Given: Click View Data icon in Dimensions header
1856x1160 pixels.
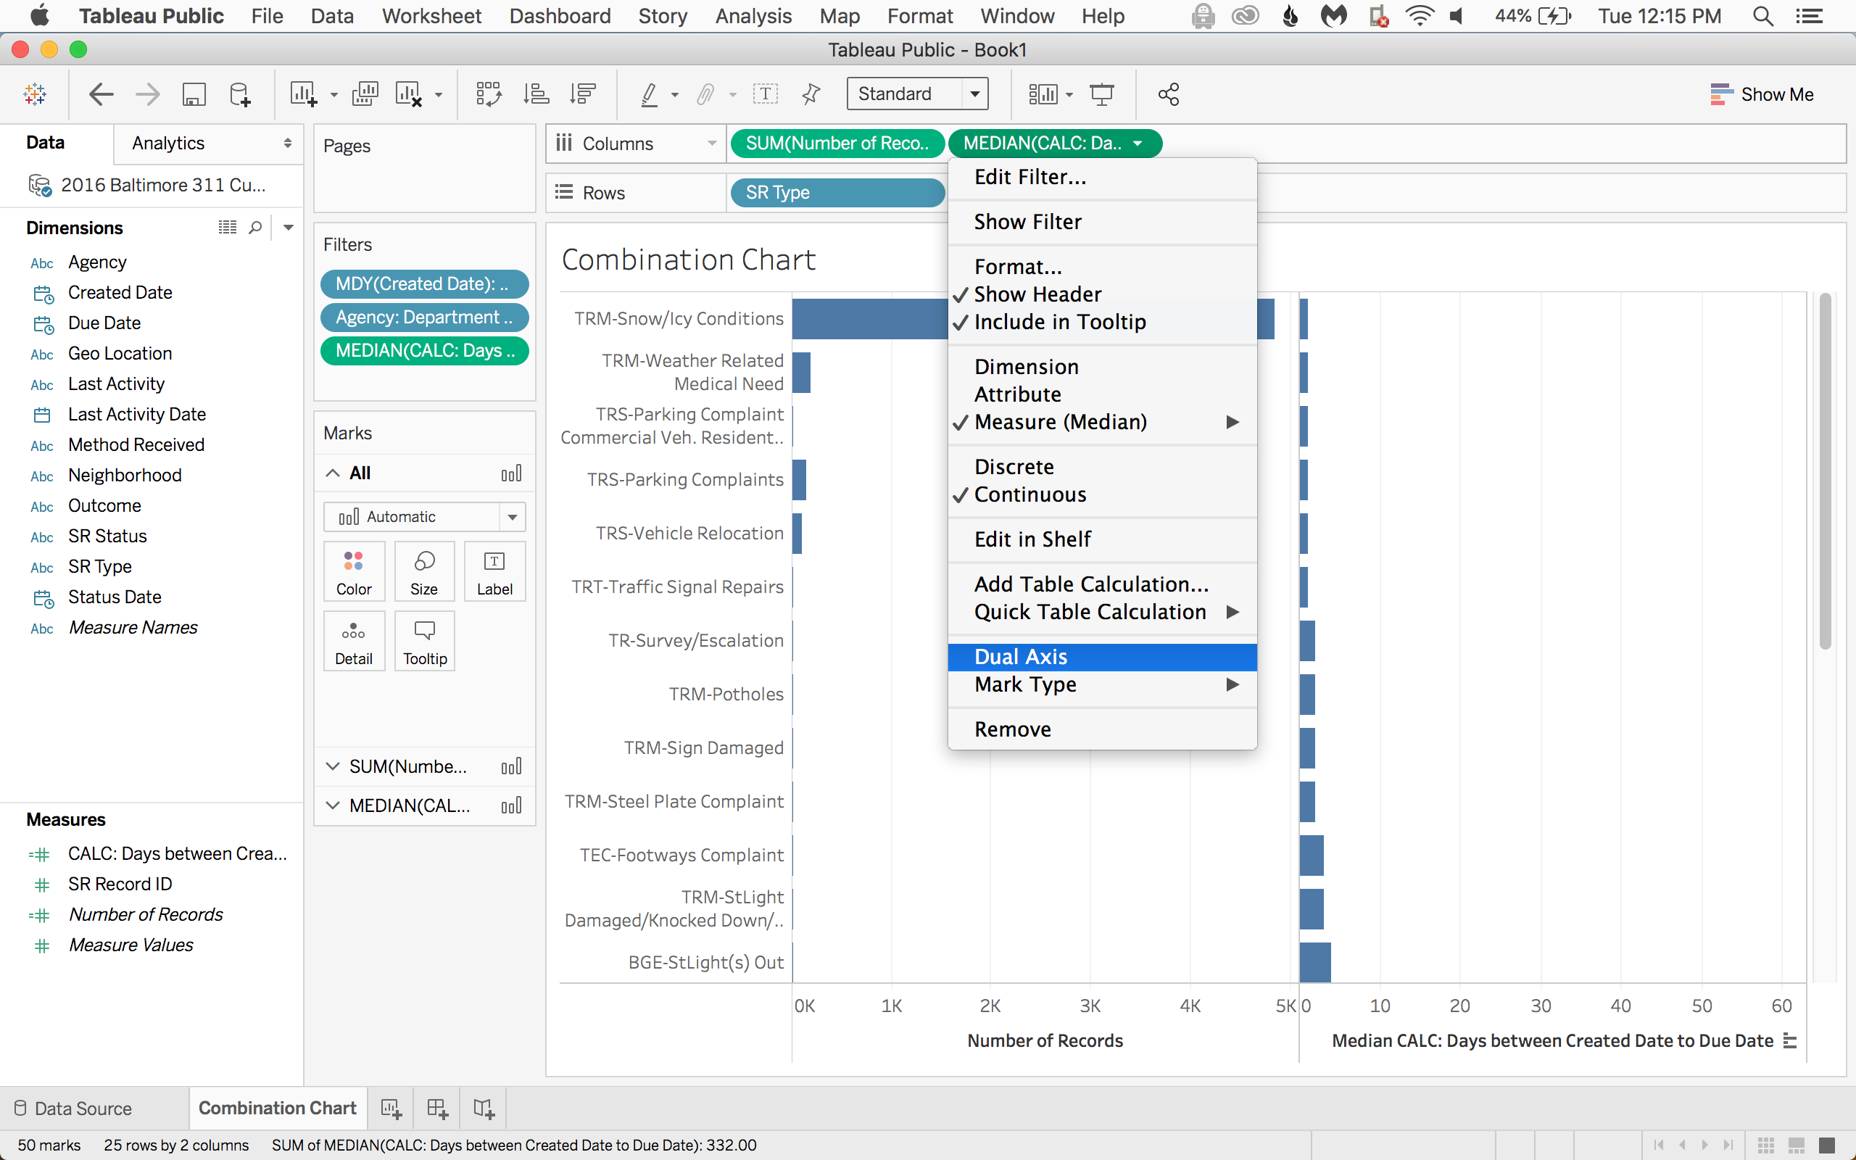Looking at the screenshot, I should [227, 228].
